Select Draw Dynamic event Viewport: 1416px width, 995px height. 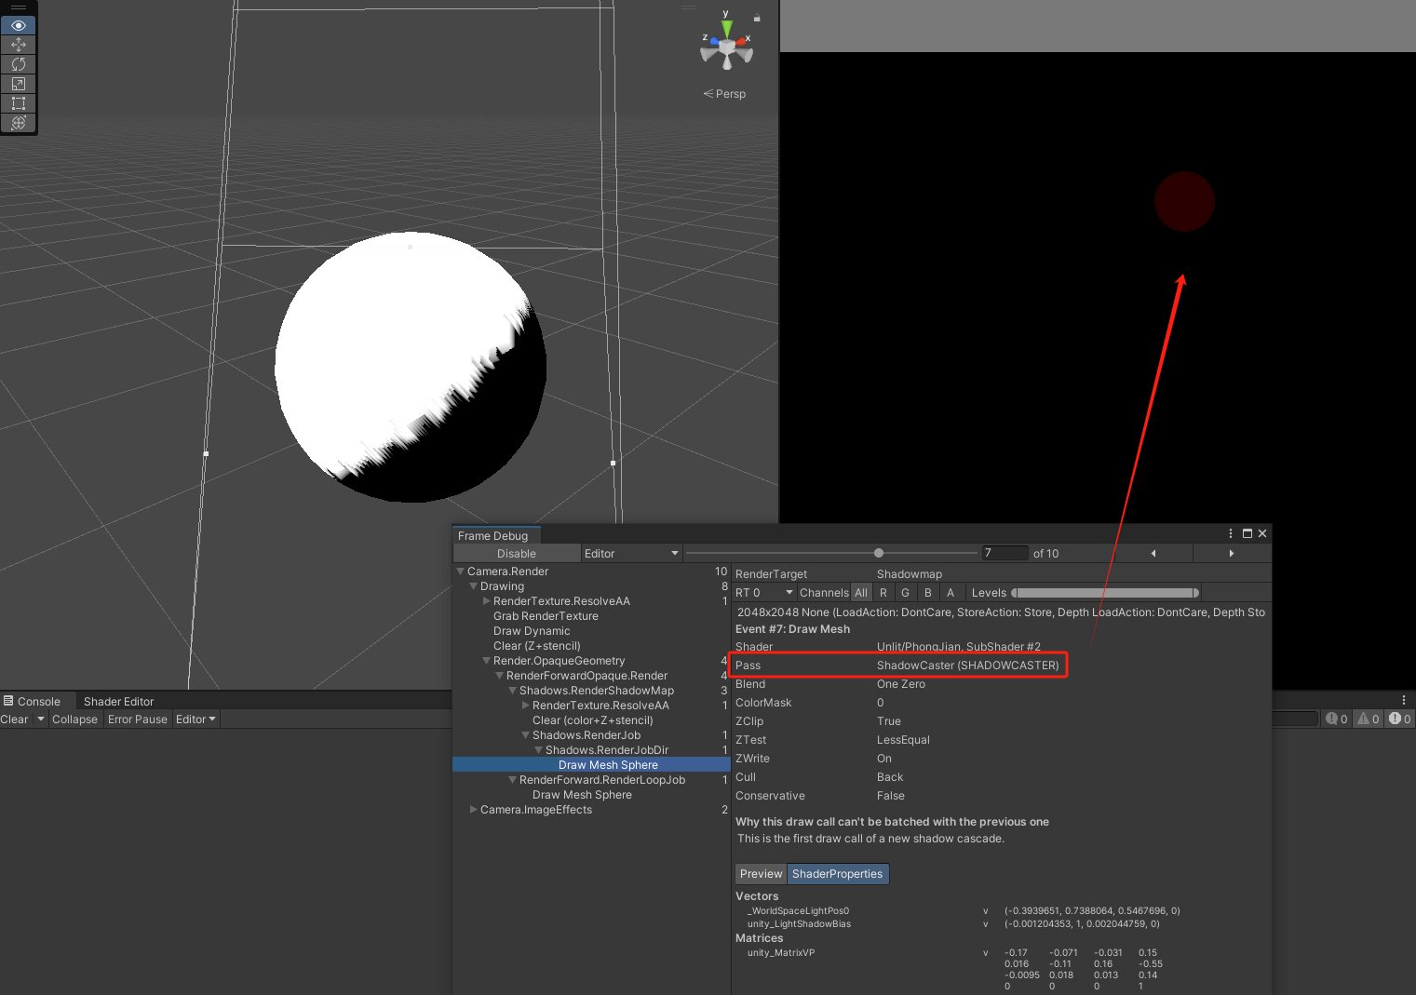click(532, 631)
